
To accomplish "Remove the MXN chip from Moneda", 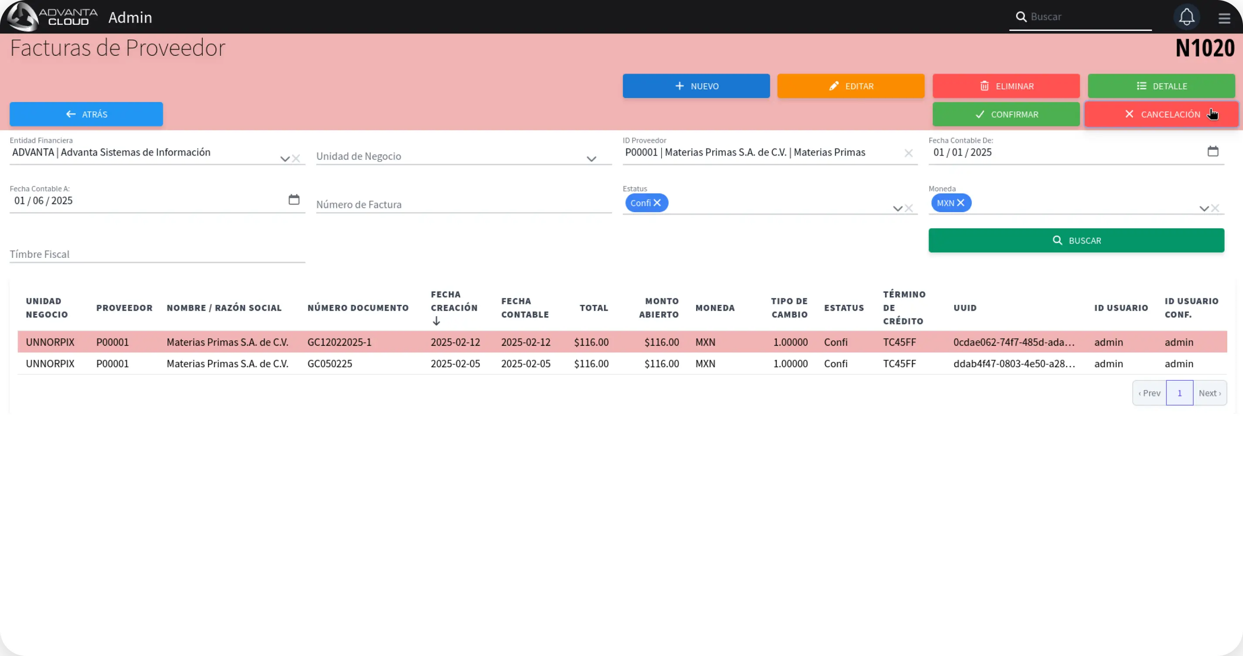I will point(961,203).
